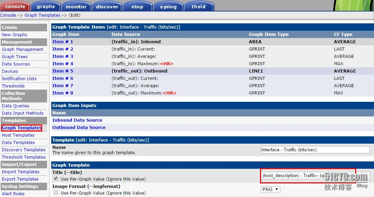Open the discover tab
This screenshot has height=197, width=374.
point(107,6)
